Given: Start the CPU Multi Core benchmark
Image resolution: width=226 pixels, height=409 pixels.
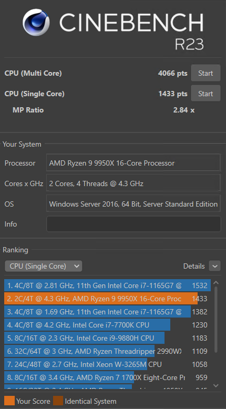Looking at the screenshot, I should pyautogui.click(x=206, y=73).
